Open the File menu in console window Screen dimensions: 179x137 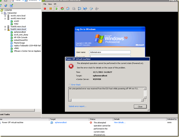click(x=45, y=4)
